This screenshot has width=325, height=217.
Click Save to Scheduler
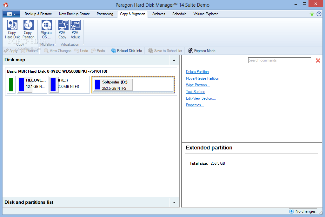(x=165, y=51)
